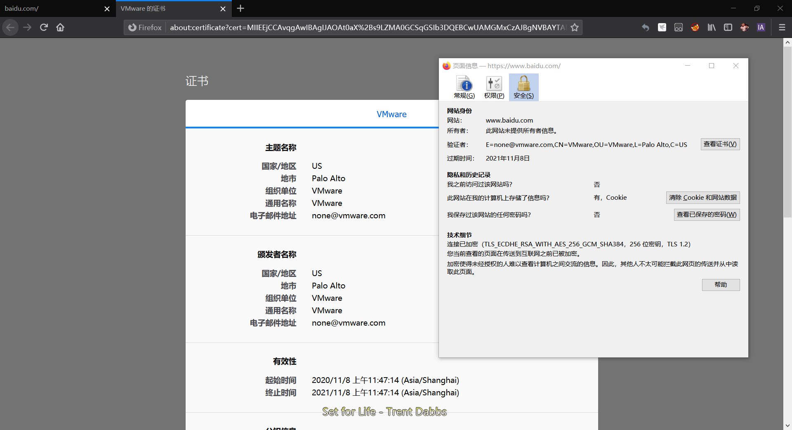This screenshot has height=430, width=792.
Task: Minimize the Firefox browser window
Action: tap(733, 8)
